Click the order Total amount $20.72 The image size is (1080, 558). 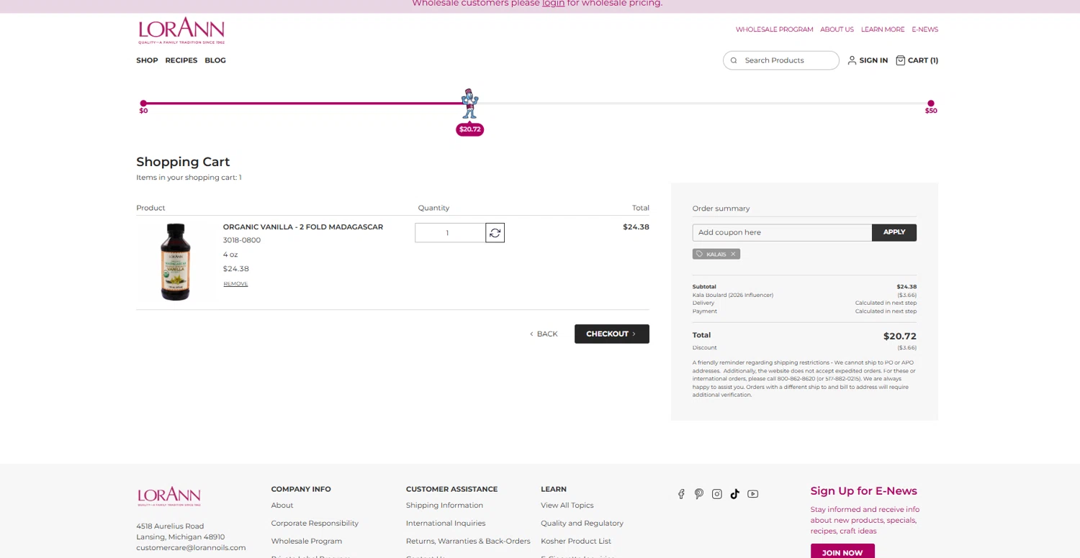900,336
